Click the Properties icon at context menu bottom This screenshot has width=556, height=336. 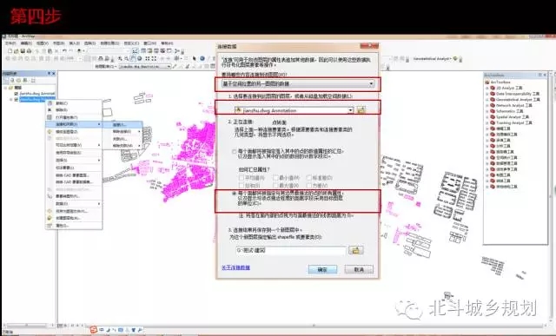(x=50, y=225)
